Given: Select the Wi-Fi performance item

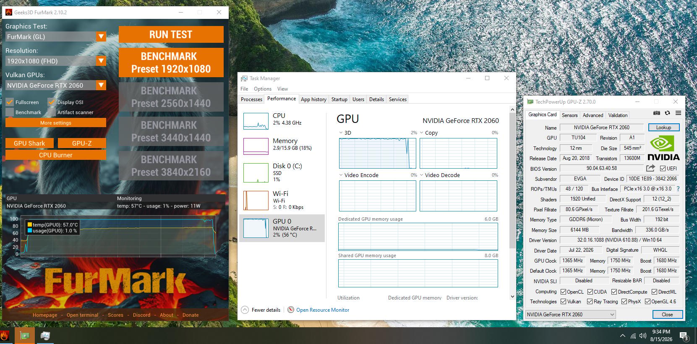Looking at the screenshot, I should (282, 200).
